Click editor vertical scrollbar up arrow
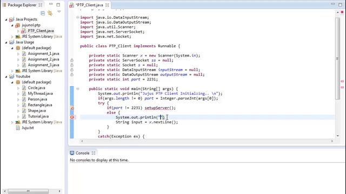346x194 pixels. [337, 12]
